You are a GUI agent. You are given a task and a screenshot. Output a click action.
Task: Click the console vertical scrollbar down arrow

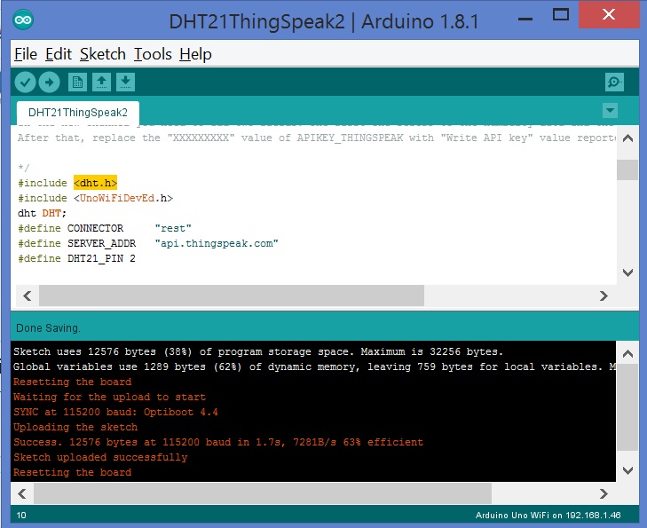pos(627,470)
